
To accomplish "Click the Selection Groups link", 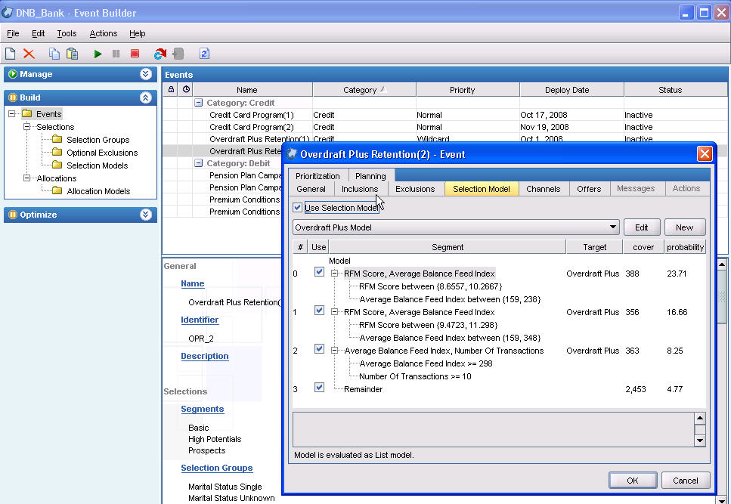I will [x=217, y=468].
